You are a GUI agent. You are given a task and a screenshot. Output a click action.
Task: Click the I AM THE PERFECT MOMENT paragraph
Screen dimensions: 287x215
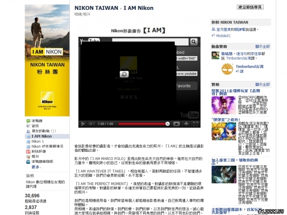[x=139, y=188]
